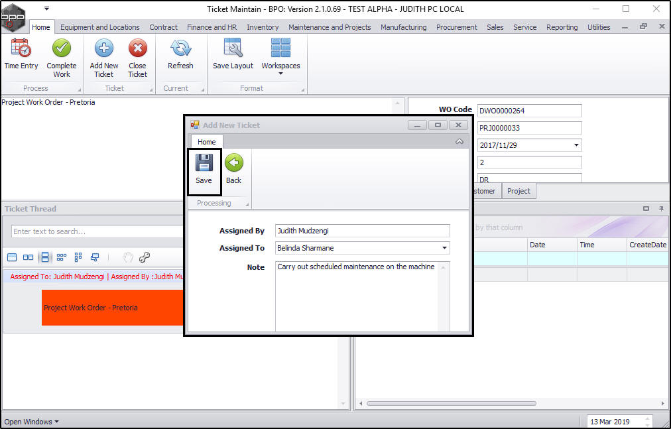This screenshot has width=671, height=429.
Task: Click the Time column header
Action: [x=601, y=245]
